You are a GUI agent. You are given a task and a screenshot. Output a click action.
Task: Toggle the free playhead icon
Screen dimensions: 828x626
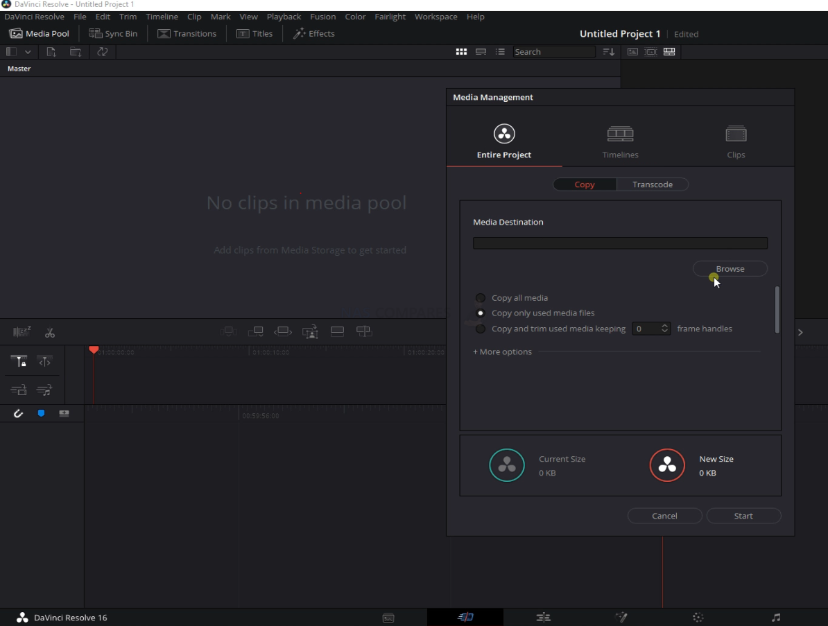pyautogui.click(x=44, y=362)
